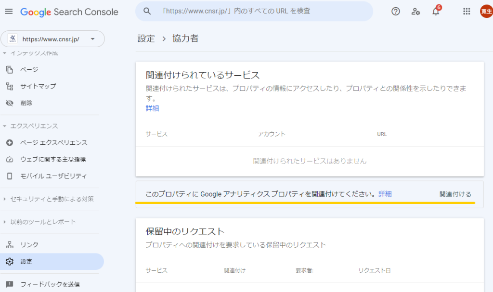Open the account profile avatar
Viewport: 493px width, 292px height.
coord(486,12)
